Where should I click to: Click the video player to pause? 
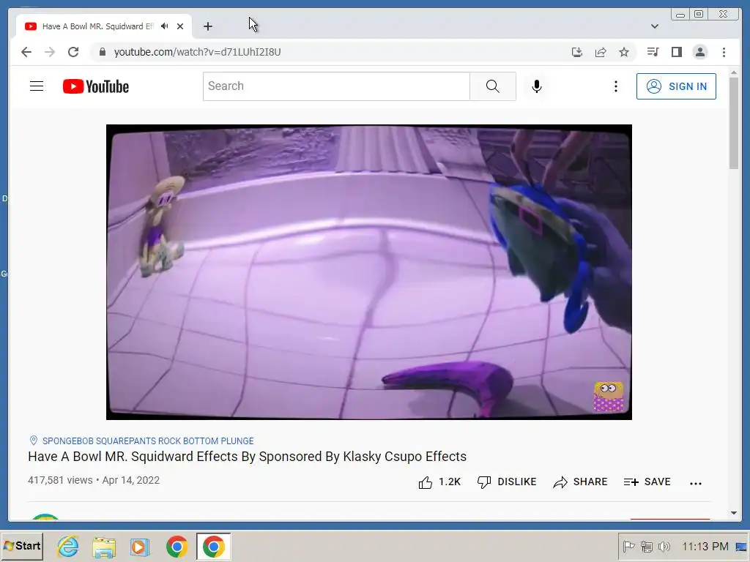click(369, 272)
